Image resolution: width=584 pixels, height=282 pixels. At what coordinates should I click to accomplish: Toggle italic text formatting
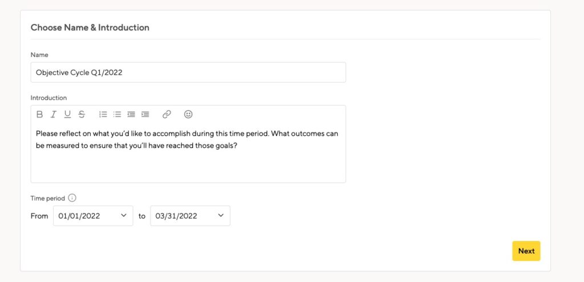point(53,115)
